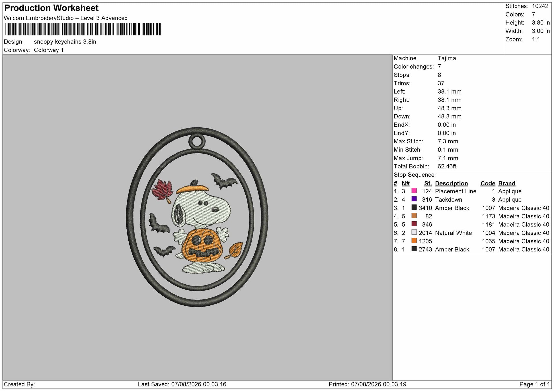Click the pink Placement Line color swatch
This screenshot has width=554, height=391.
click(414, 191)
